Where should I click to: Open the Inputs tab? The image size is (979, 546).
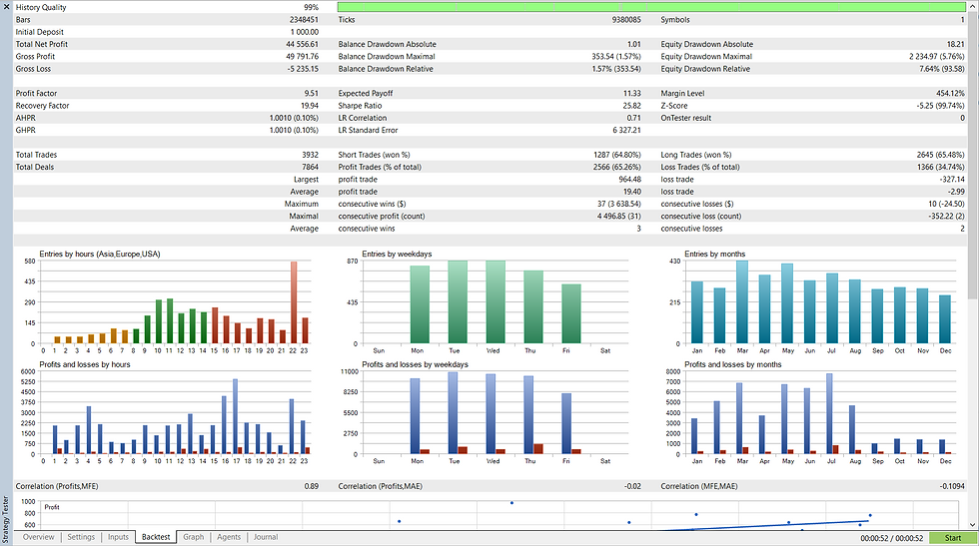(x=118, y=537)
